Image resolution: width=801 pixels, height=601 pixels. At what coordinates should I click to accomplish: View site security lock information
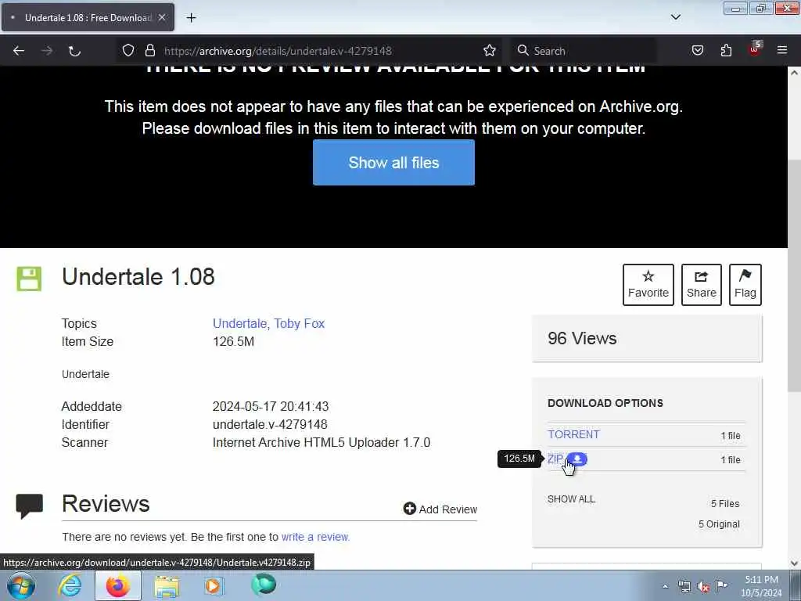(149, 51)
